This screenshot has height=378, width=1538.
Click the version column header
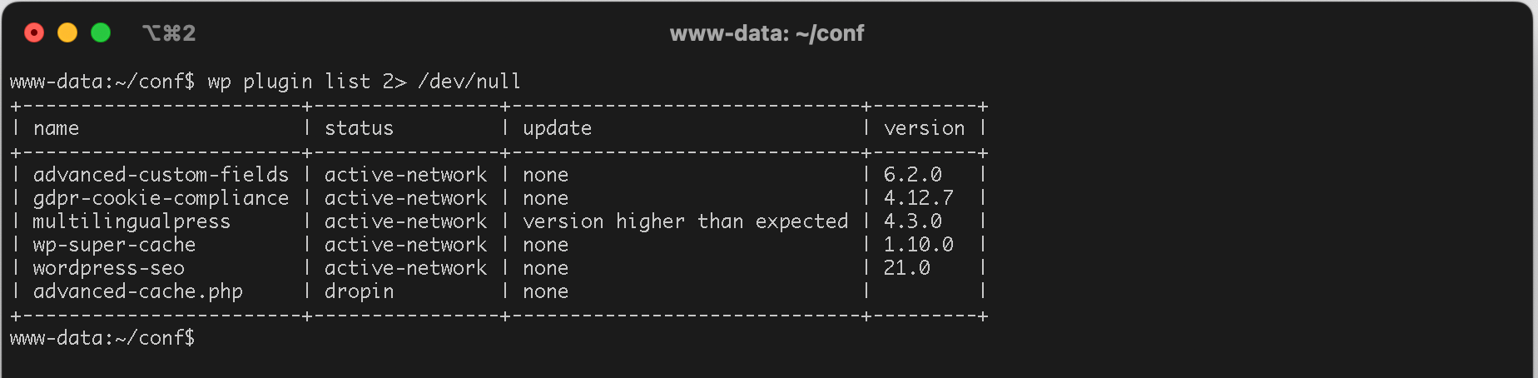[x=924, y=128]
